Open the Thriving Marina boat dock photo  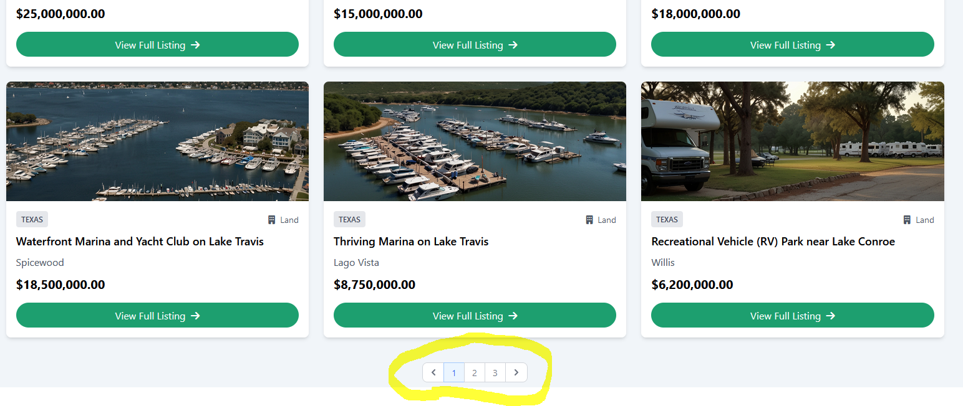coord(475,141)
